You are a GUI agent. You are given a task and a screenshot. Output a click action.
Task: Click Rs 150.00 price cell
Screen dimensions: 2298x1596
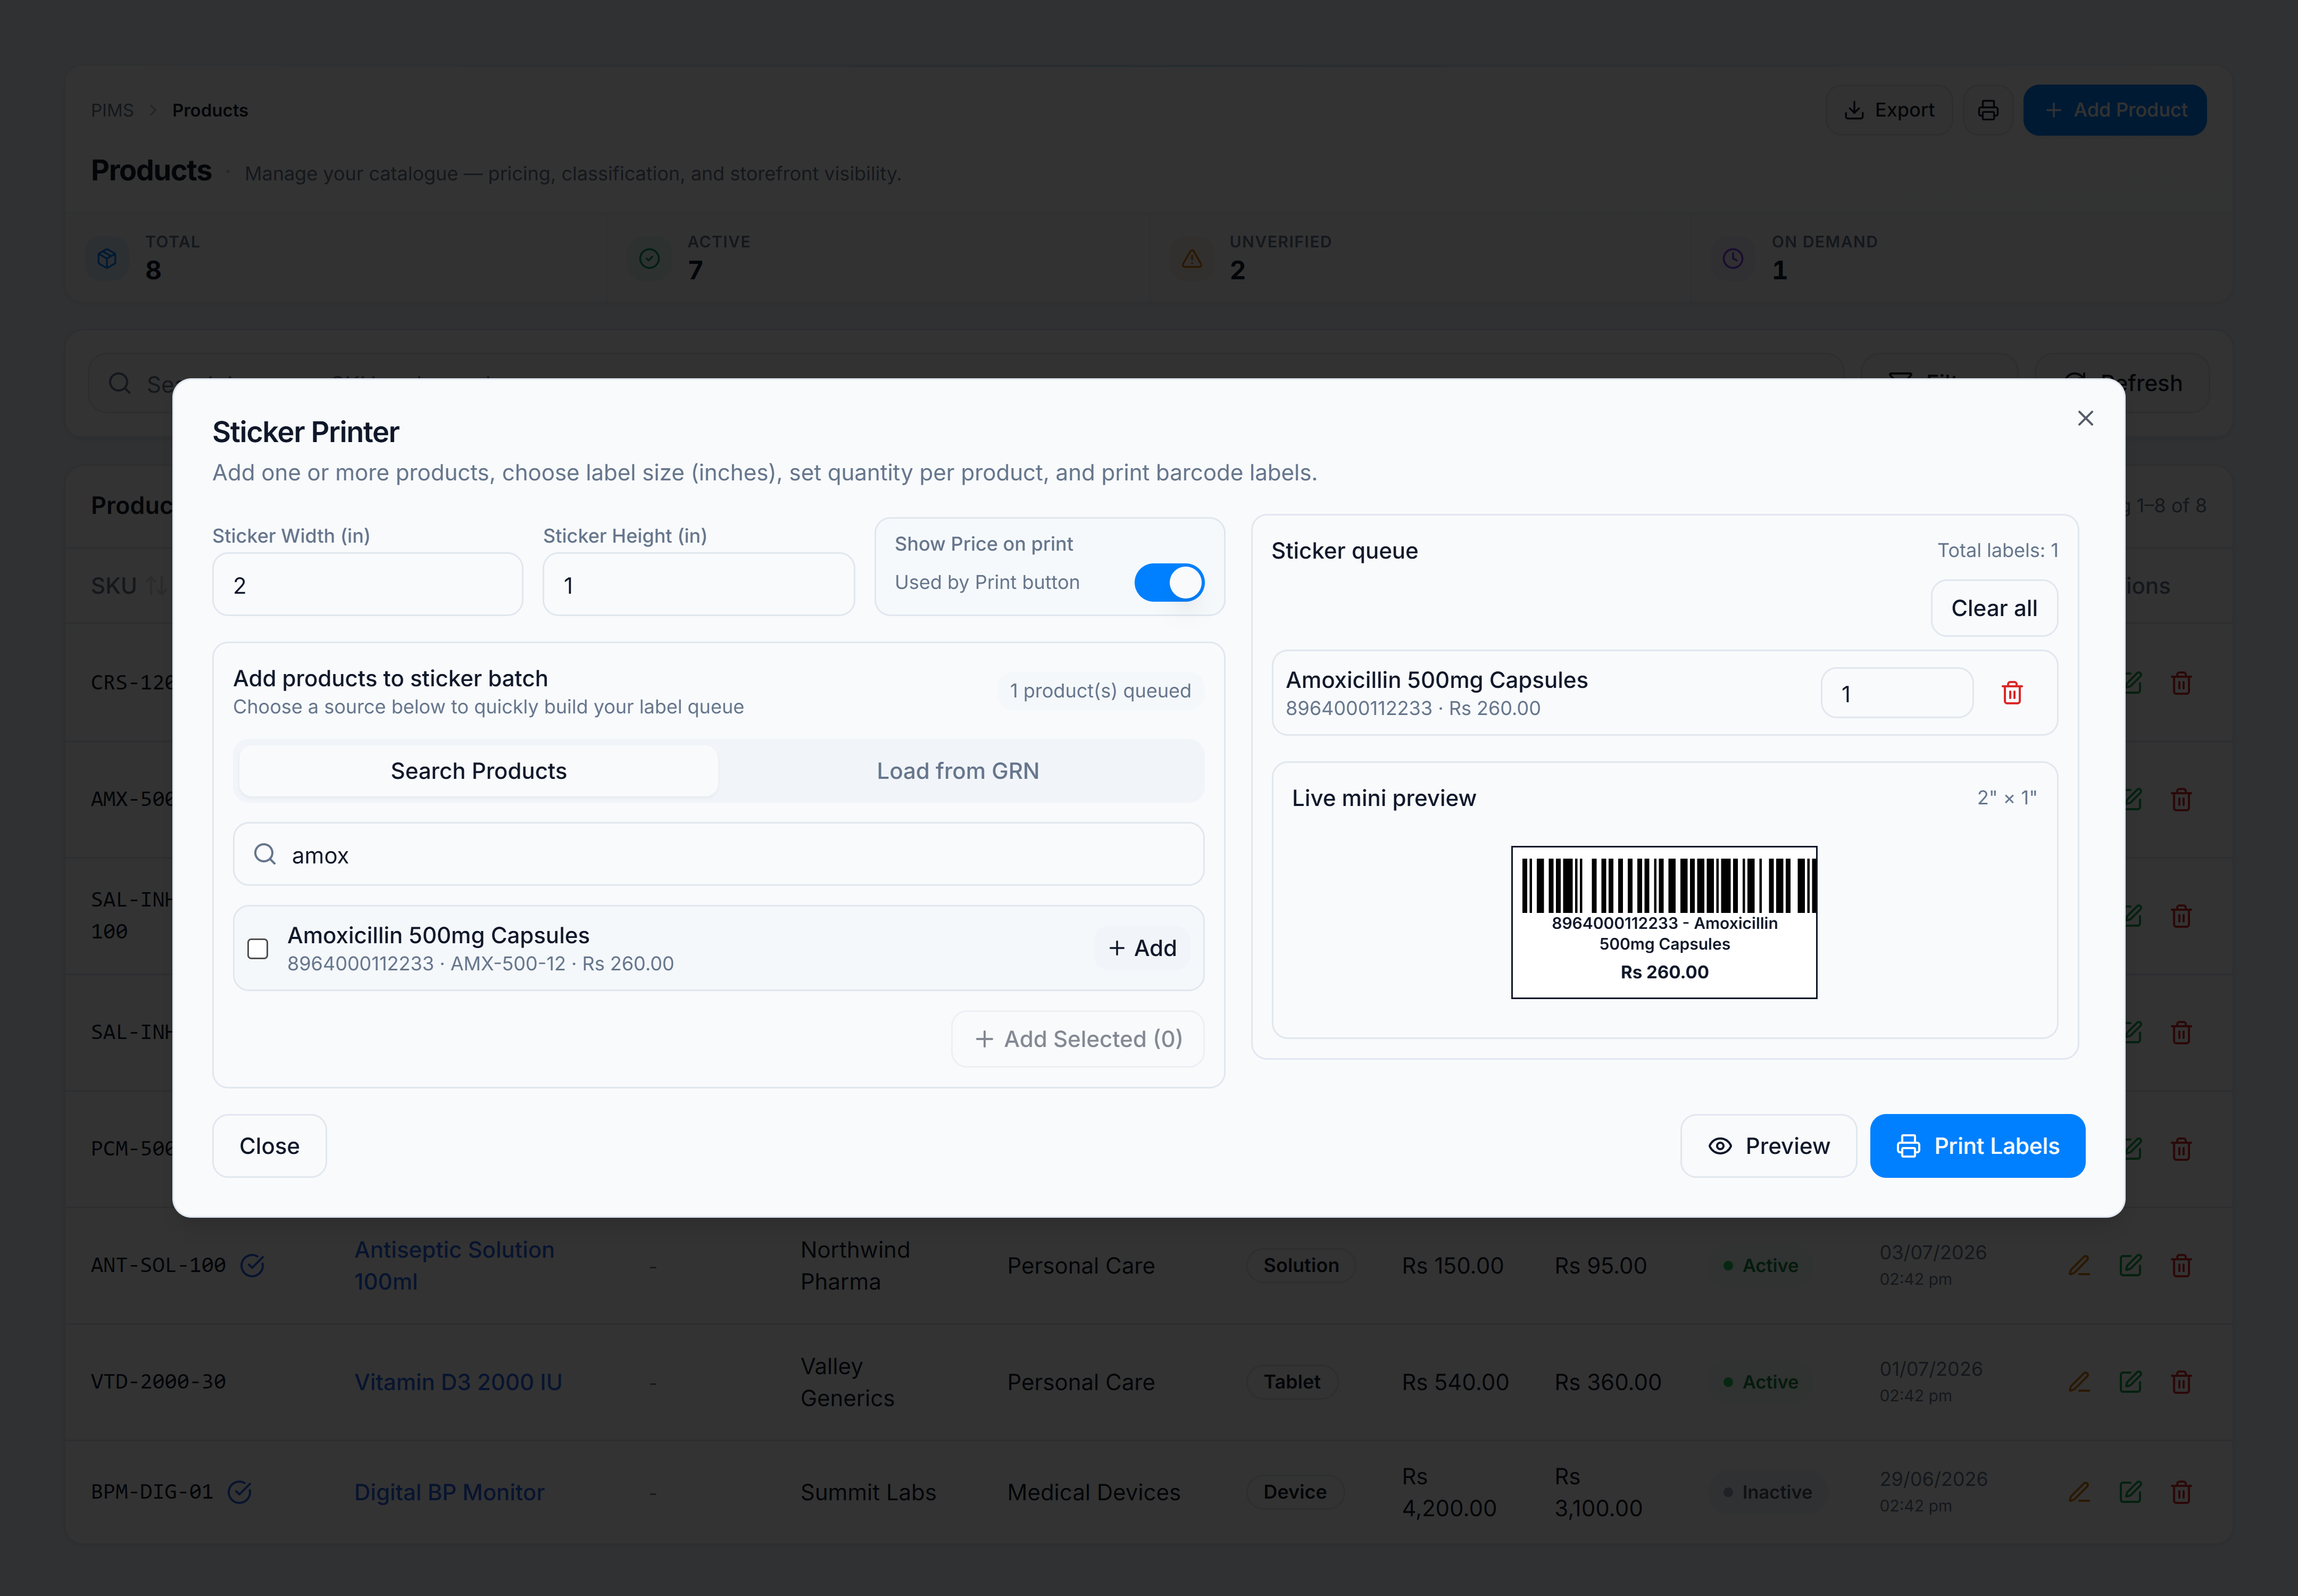click(1452, 1265)
